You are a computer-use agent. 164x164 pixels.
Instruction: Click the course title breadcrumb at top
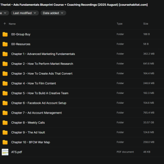pyautogui.click(x=74, y=5)
